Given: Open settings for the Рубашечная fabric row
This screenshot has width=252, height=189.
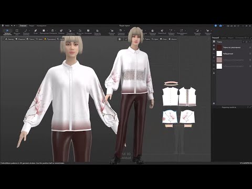Looking at the screenshot, I should pyautogui.click(x=250, y=54).
